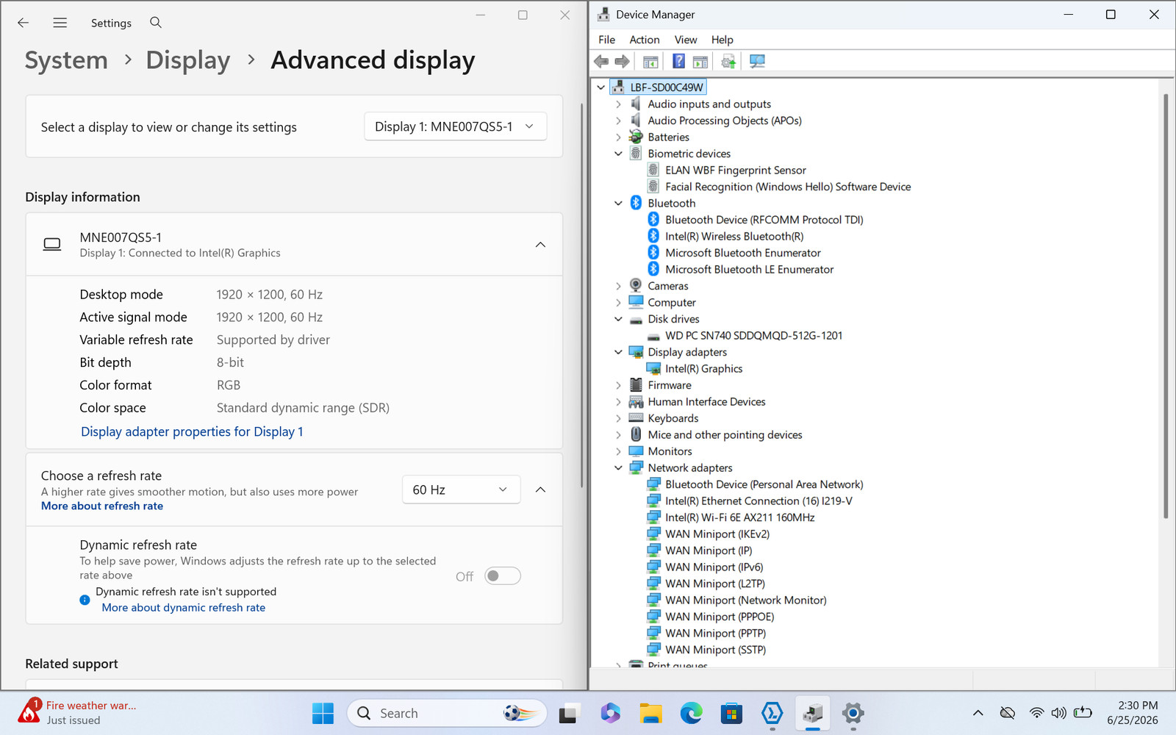
Task: Select WD PC SN740 disk drive entry
Action: pyautogui.click(x=753, y=336)
